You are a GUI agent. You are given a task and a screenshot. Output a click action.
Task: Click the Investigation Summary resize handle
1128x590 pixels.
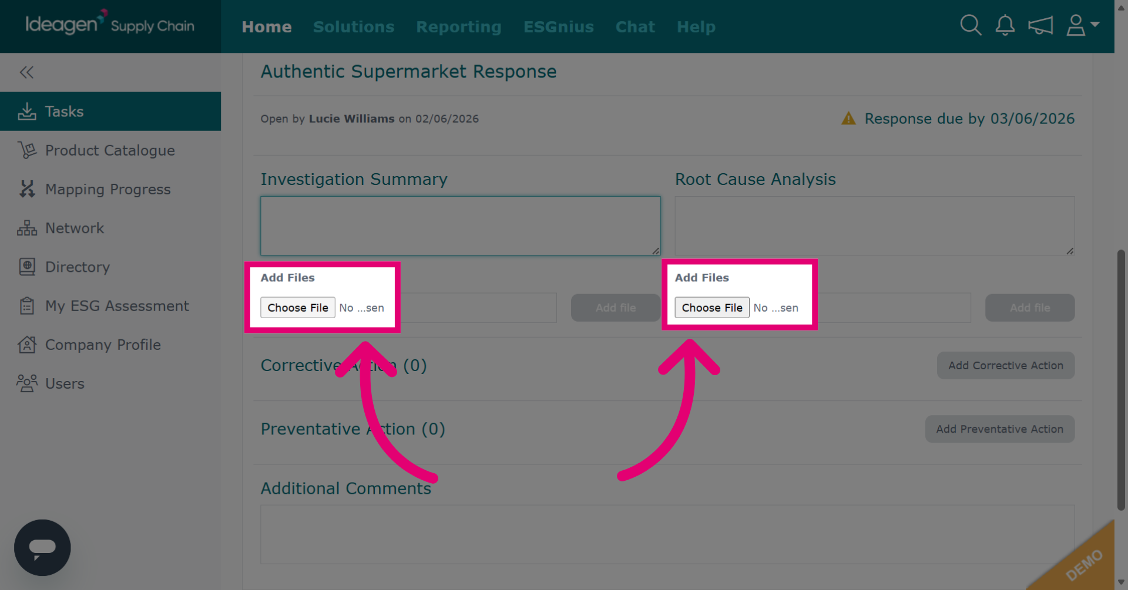(656, 251)
